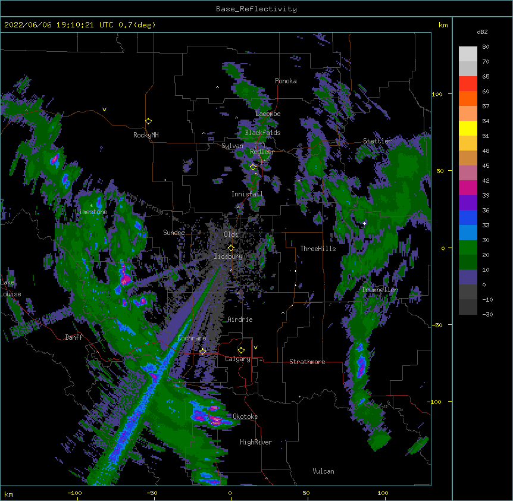Pick the purple 39-36 dBZ legend swatch
Image resolution: width=513 pixels, height=501 pixels.
coord(468,203)
